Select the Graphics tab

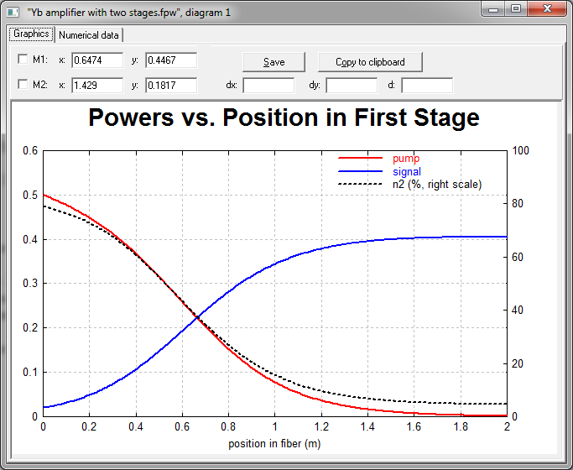coord(31,34)
